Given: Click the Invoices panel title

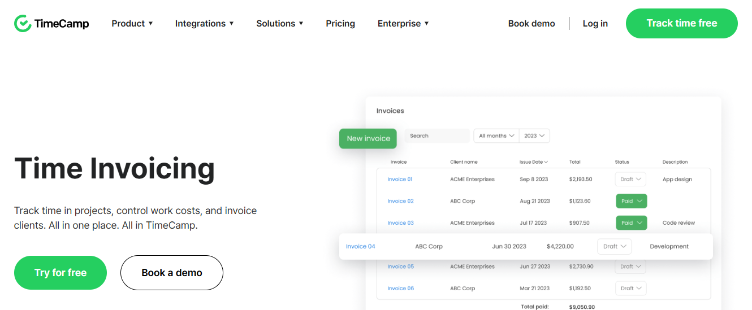Looking at the screenshot, I should coord(390,111).
